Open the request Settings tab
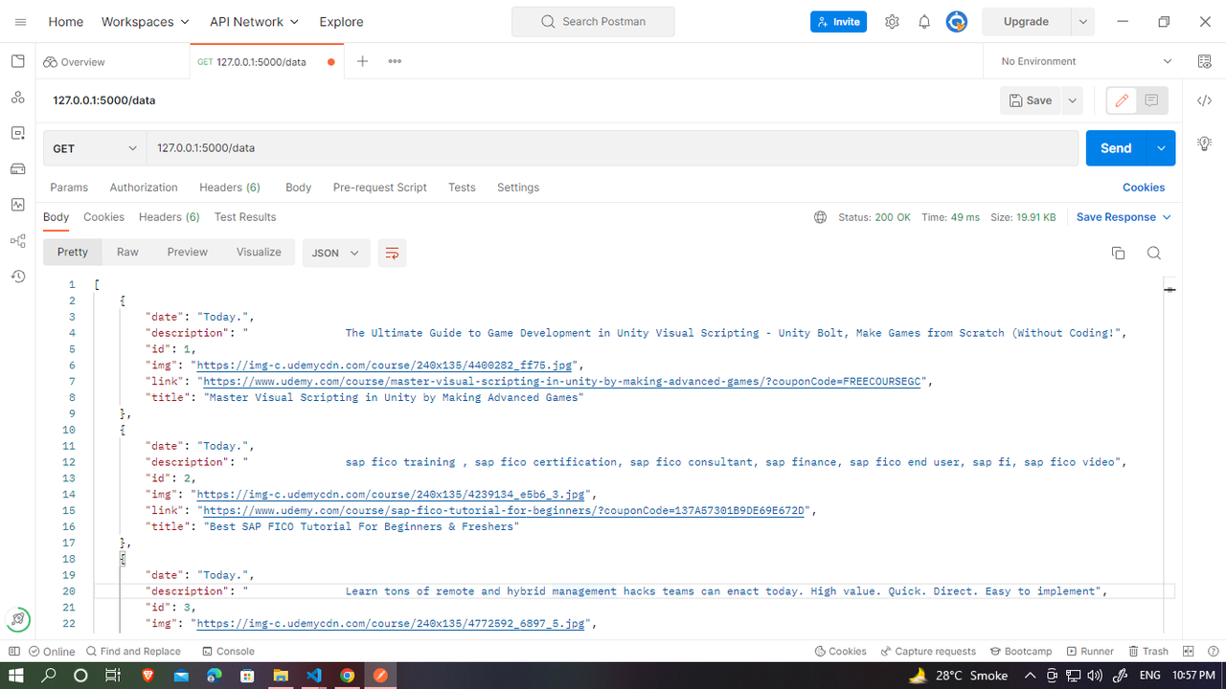 518,188
